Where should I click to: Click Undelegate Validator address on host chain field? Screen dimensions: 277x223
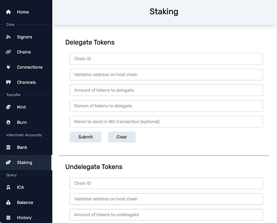[x=166, y=199]
